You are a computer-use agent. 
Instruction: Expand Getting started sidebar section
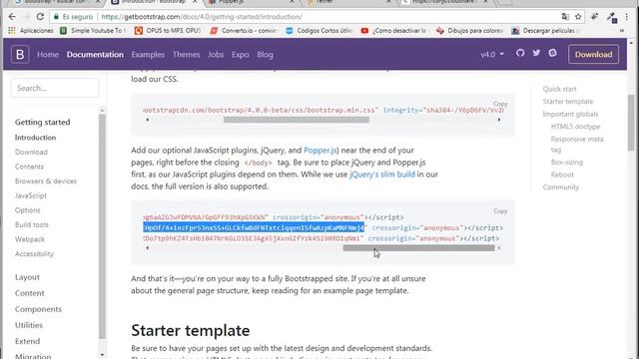42,122
